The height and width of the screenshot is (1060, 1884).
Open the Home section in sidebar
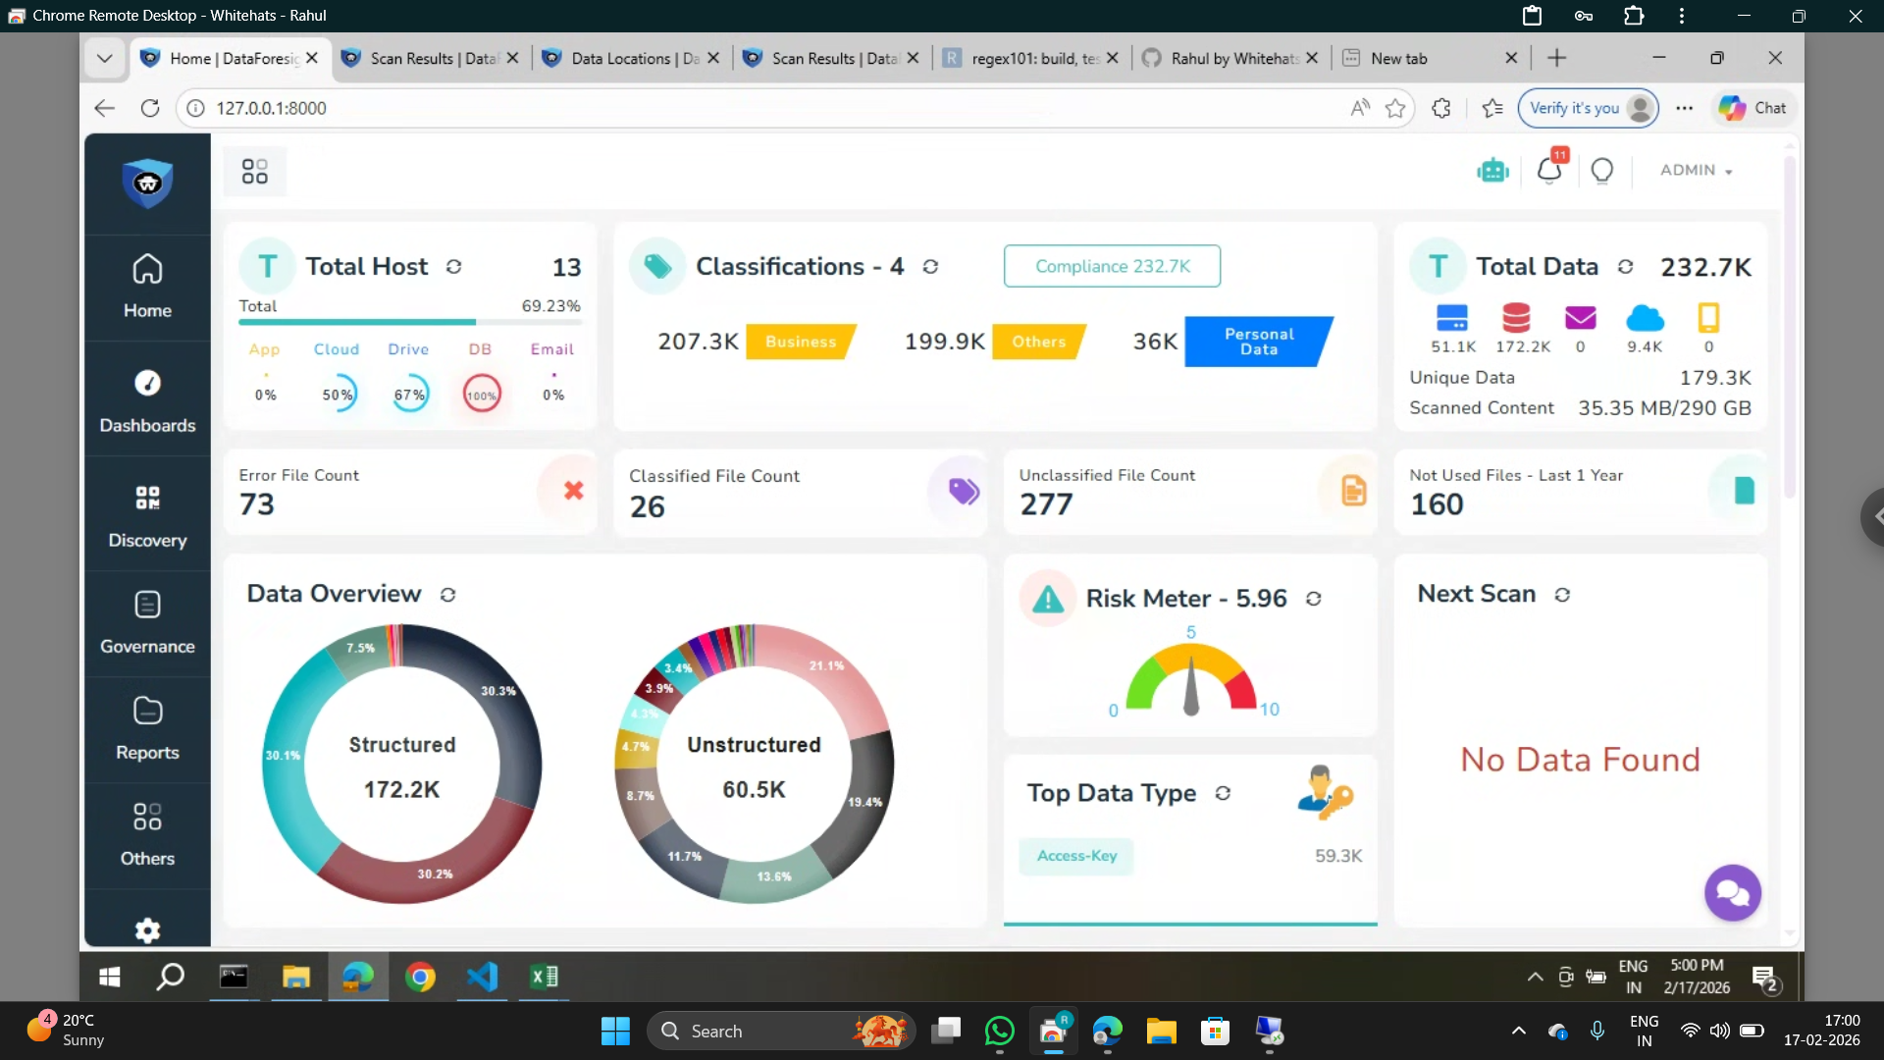coord(146,287)
